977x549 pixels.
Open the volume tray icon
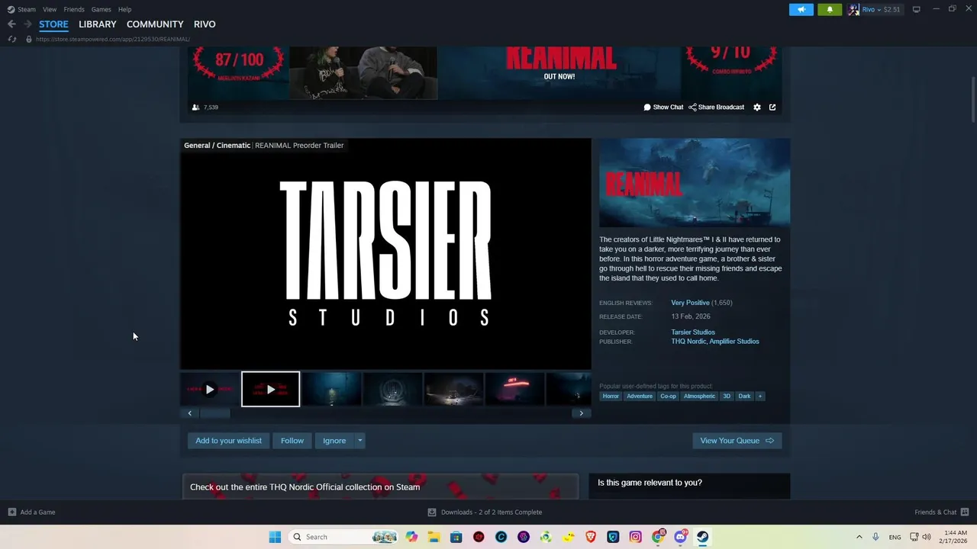(927, 537)
